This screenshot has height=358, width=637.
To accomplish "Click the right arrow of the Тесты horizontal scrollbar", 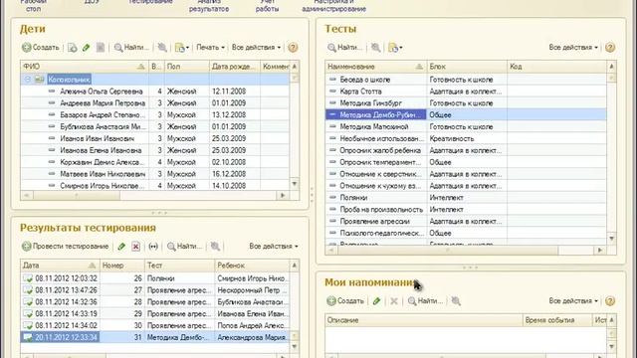I will [x=600, y=251].
